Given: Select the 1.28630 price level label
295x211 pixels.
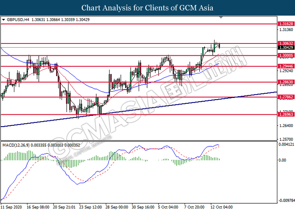Looking at the screenshot, I should click(x=286, y=82).
